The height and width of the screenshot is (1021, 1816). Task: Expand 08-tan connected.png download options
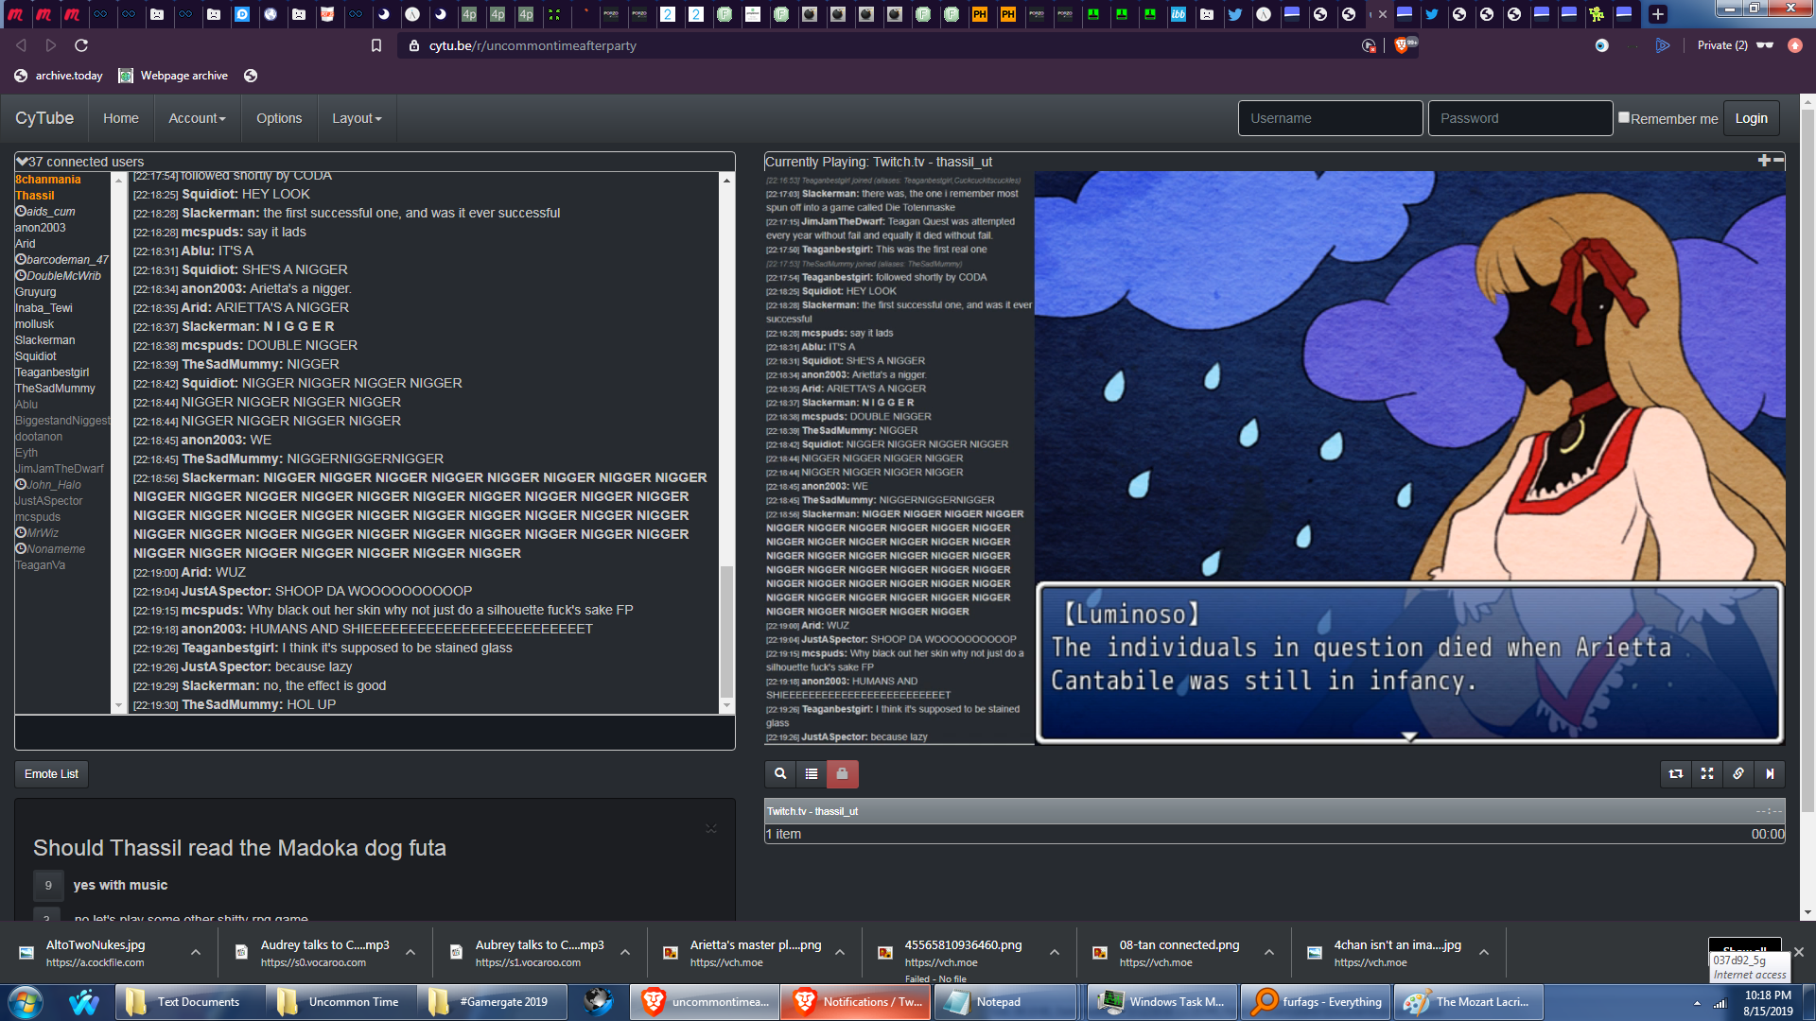(1269, 953)
